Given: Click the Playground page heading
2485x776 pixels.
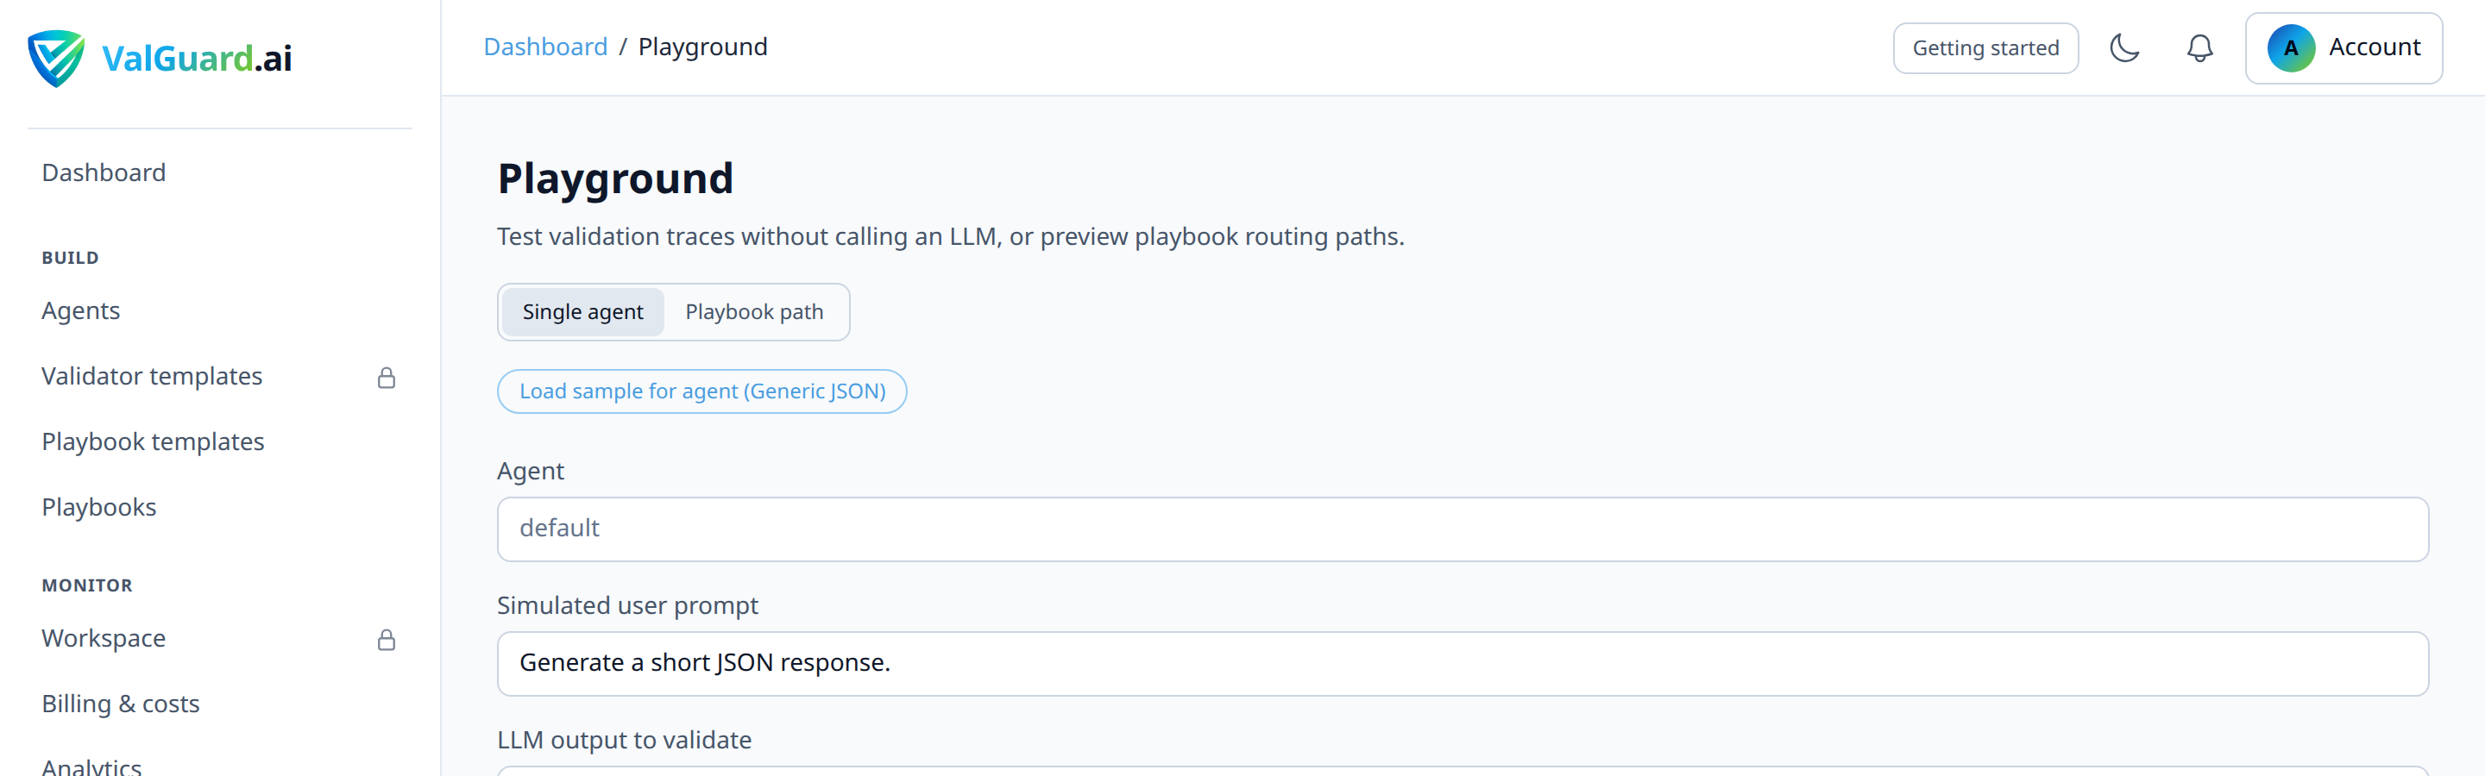Looking at the screenshot, I should coord(615,179).
